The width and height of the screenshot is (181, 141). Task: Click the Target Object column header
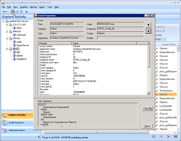(167, 44)
